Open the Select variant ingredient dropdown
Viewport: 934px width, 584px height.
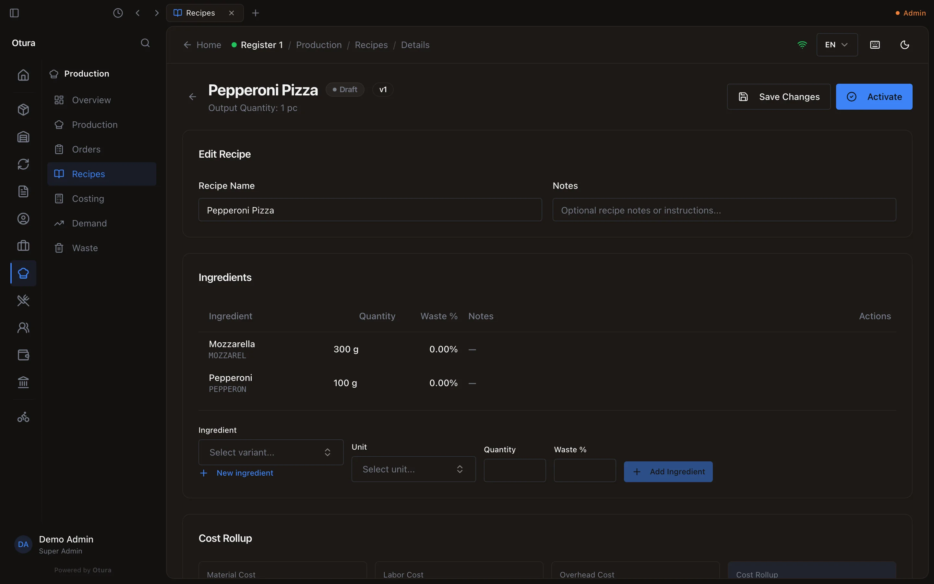click(x=271, y=452)
